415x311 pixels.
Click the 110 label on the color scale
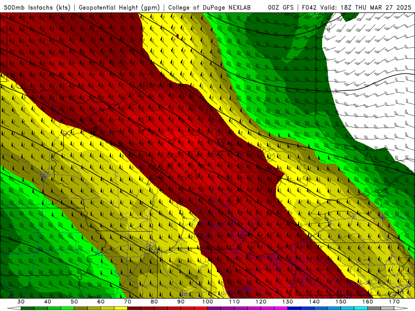click(234, 302)
